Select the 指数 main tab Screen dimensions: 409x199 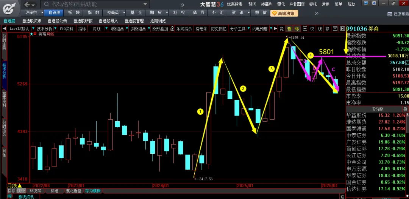[93, 12]
